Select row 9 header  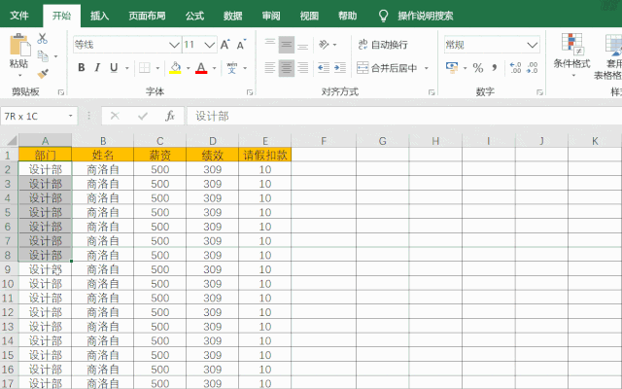(x=8, y=269)
